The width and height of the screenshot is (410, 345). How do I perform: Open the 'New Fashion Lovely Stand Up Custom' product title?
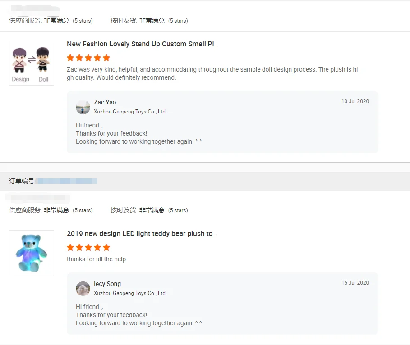[x=143, y=44]
